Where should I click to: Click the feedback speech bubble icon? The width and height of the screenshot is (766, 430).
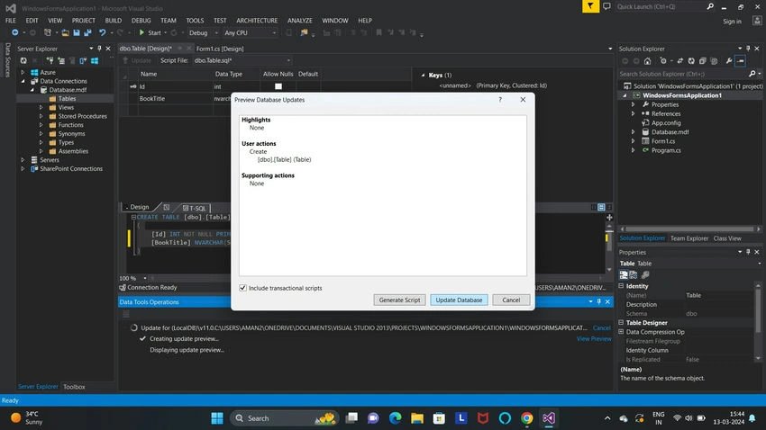click(606, 6)
